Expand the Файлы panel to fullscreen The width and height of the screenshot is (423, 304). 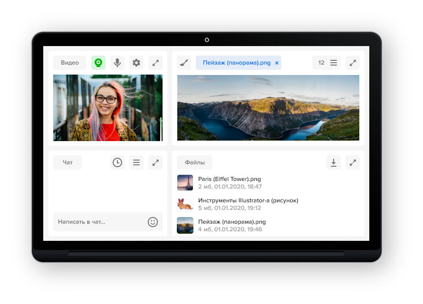coord(353,162)
